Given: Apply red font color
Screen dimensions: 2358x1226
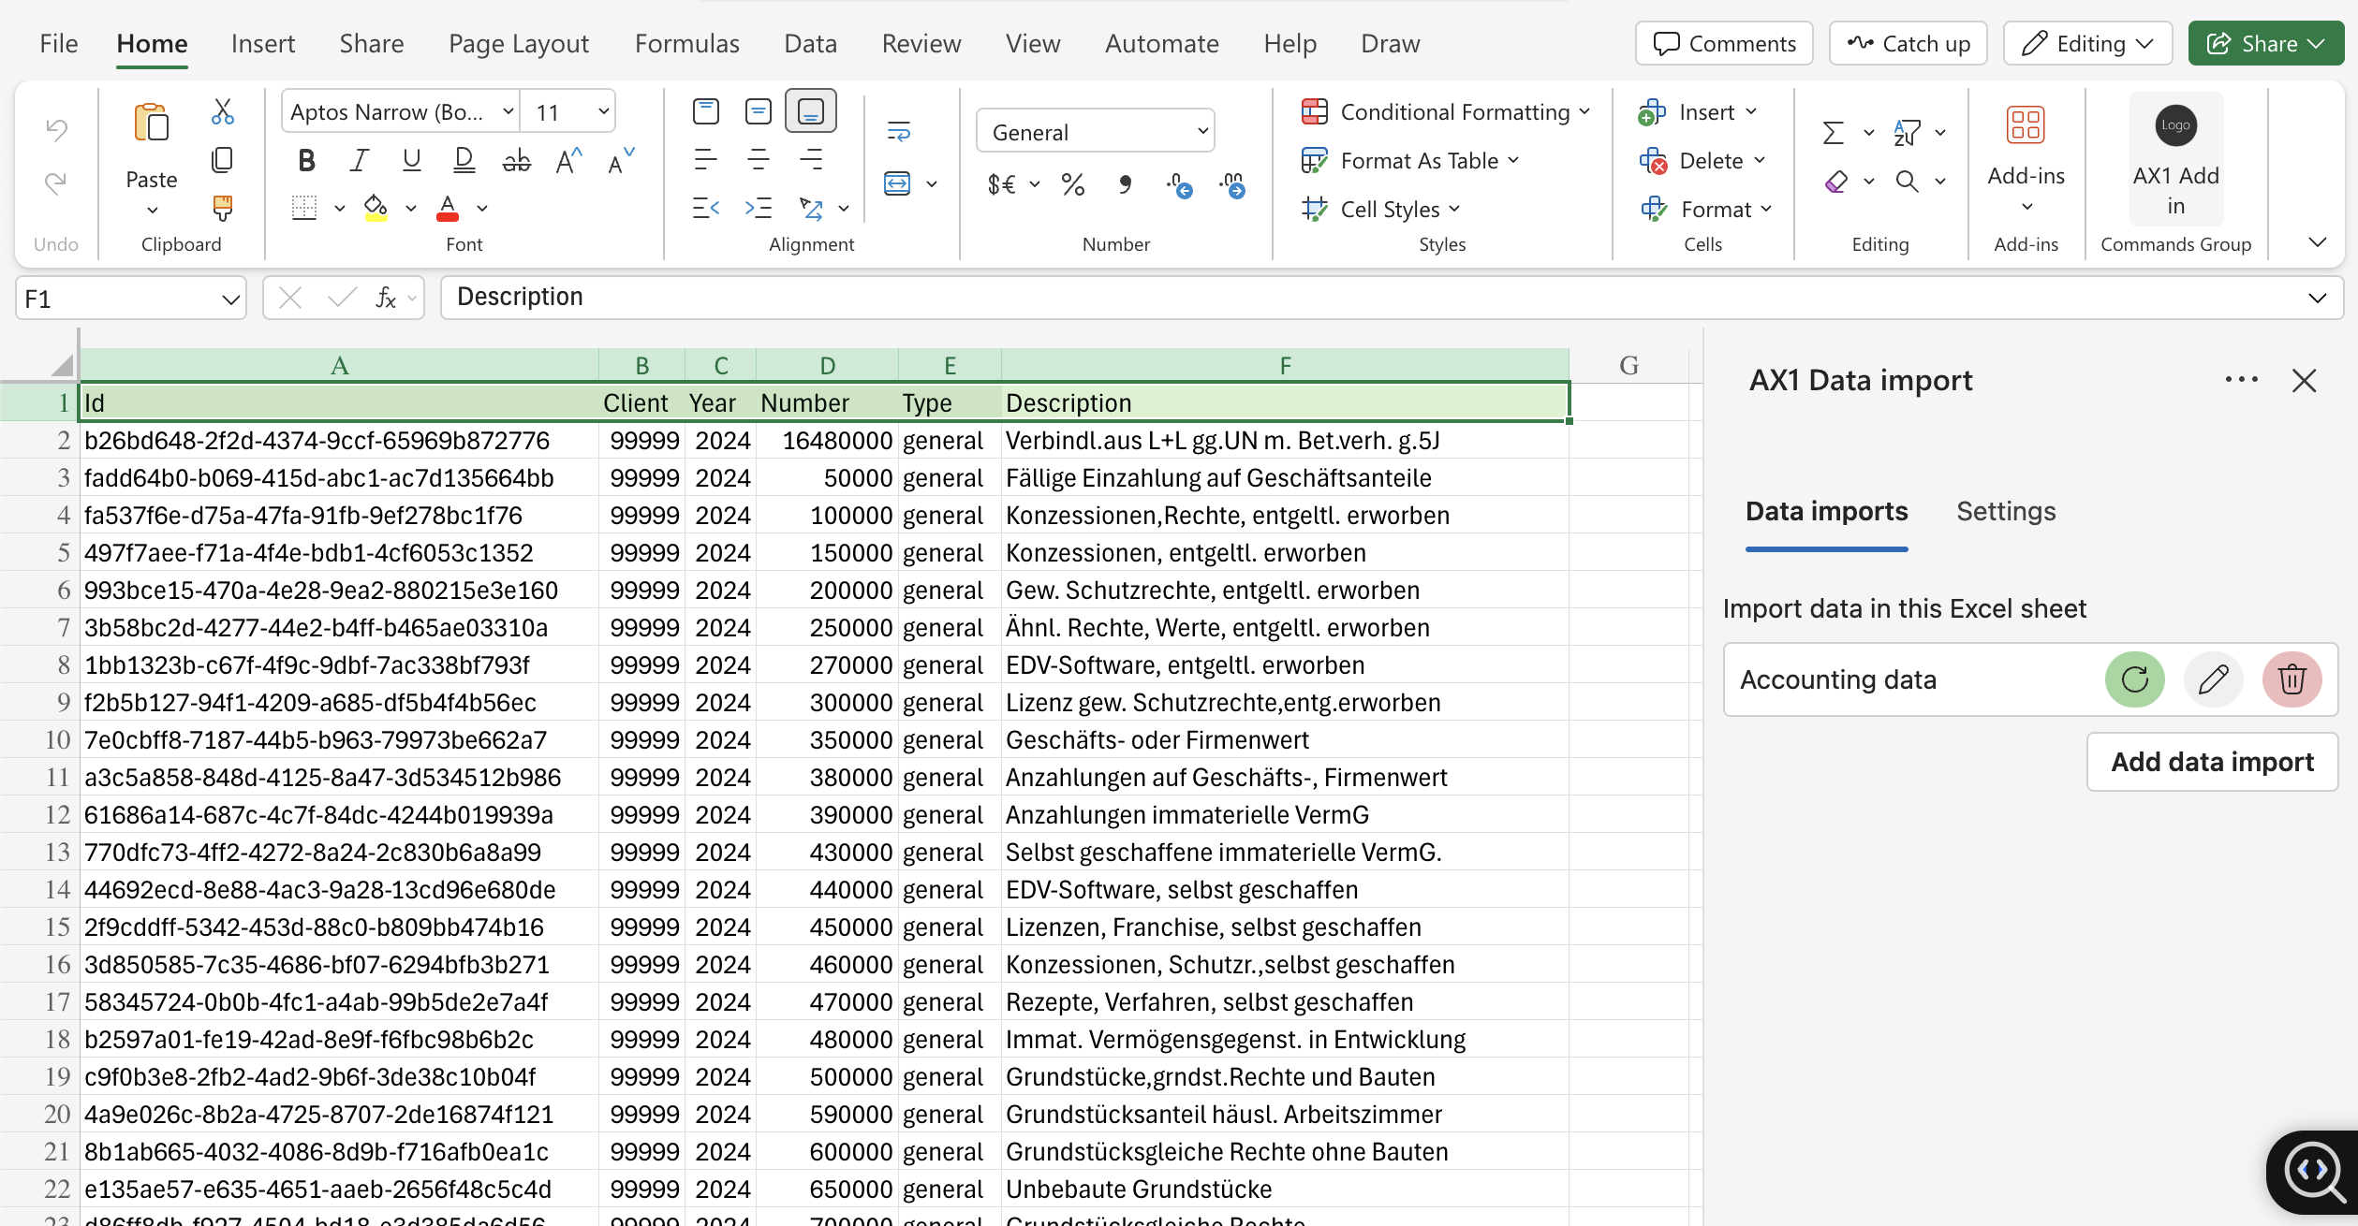Looking at the screenshot, I should click(448, 208).
